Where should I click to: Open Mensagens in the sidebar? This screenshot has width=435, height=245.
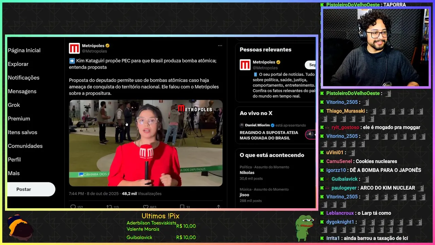pos(22,91)
